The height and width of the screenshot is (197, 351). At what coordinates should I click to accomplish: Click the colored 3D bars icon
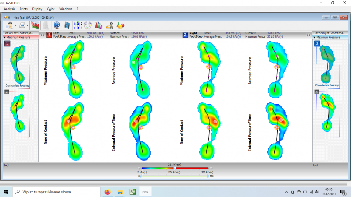[98, 25]
